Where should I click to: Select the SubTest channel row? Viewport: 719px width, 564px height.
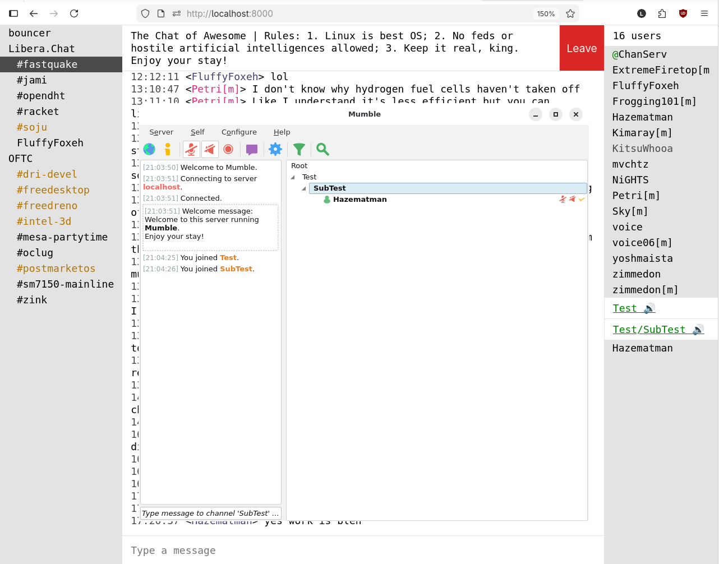point(448,188)
